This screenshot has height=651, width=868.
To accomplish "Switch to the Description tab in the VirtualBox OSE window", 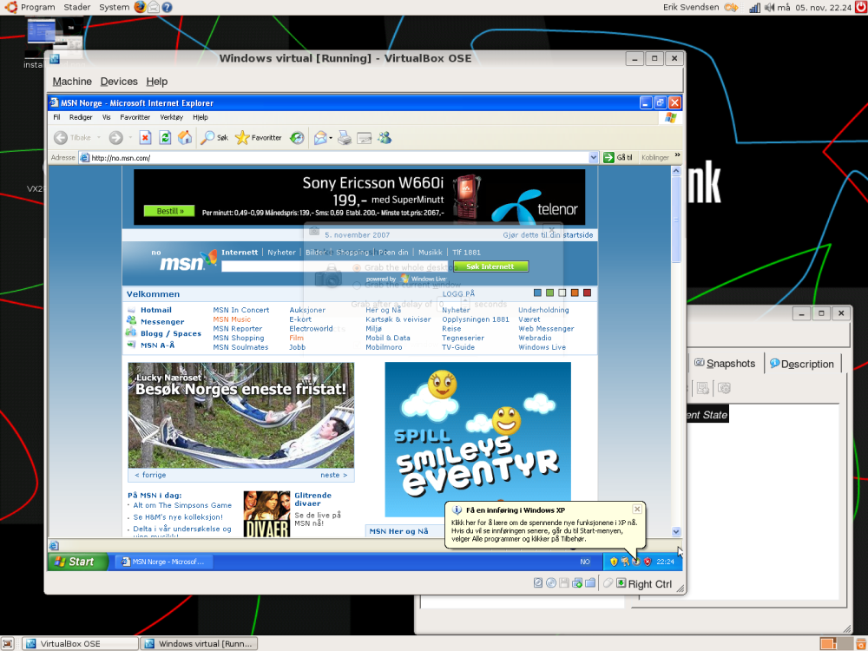I will click(801, 364).
